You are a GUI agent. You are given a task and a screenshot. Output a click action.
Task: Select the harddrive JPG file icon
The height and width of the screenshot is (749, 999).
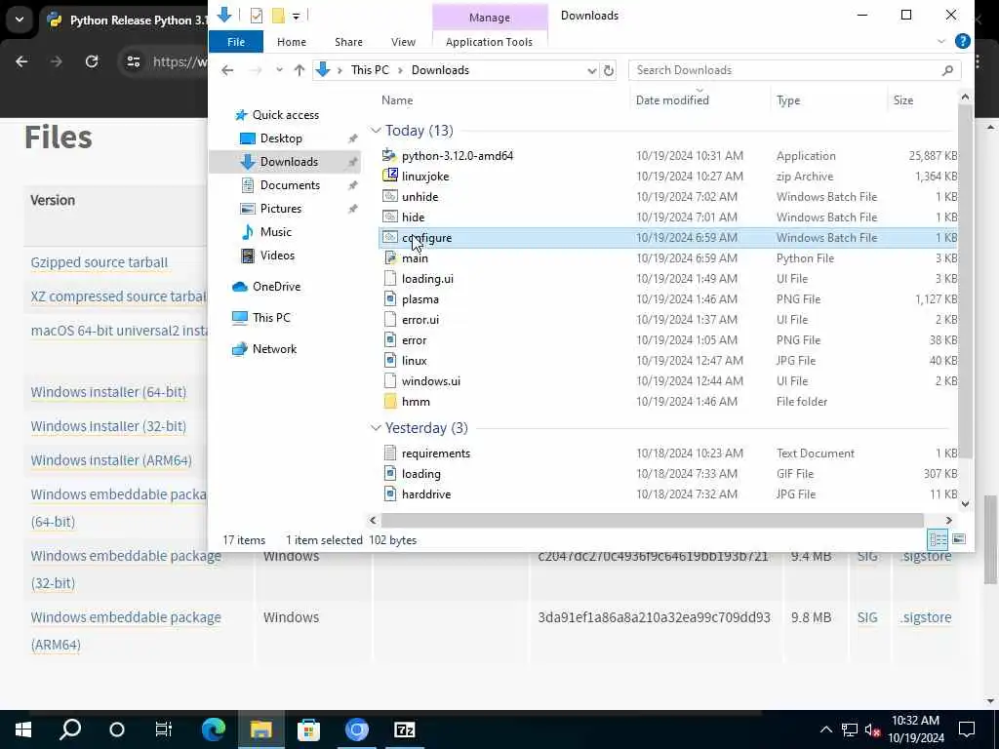(x=389, y=493)
